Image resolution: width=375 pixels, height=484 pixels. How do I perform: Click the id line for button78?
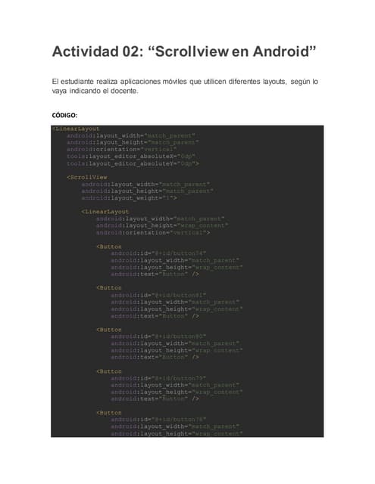pos(158,420)
